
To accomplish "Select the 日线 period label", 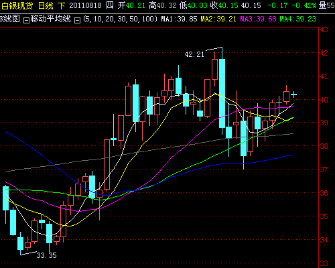I will pos(46,5).
